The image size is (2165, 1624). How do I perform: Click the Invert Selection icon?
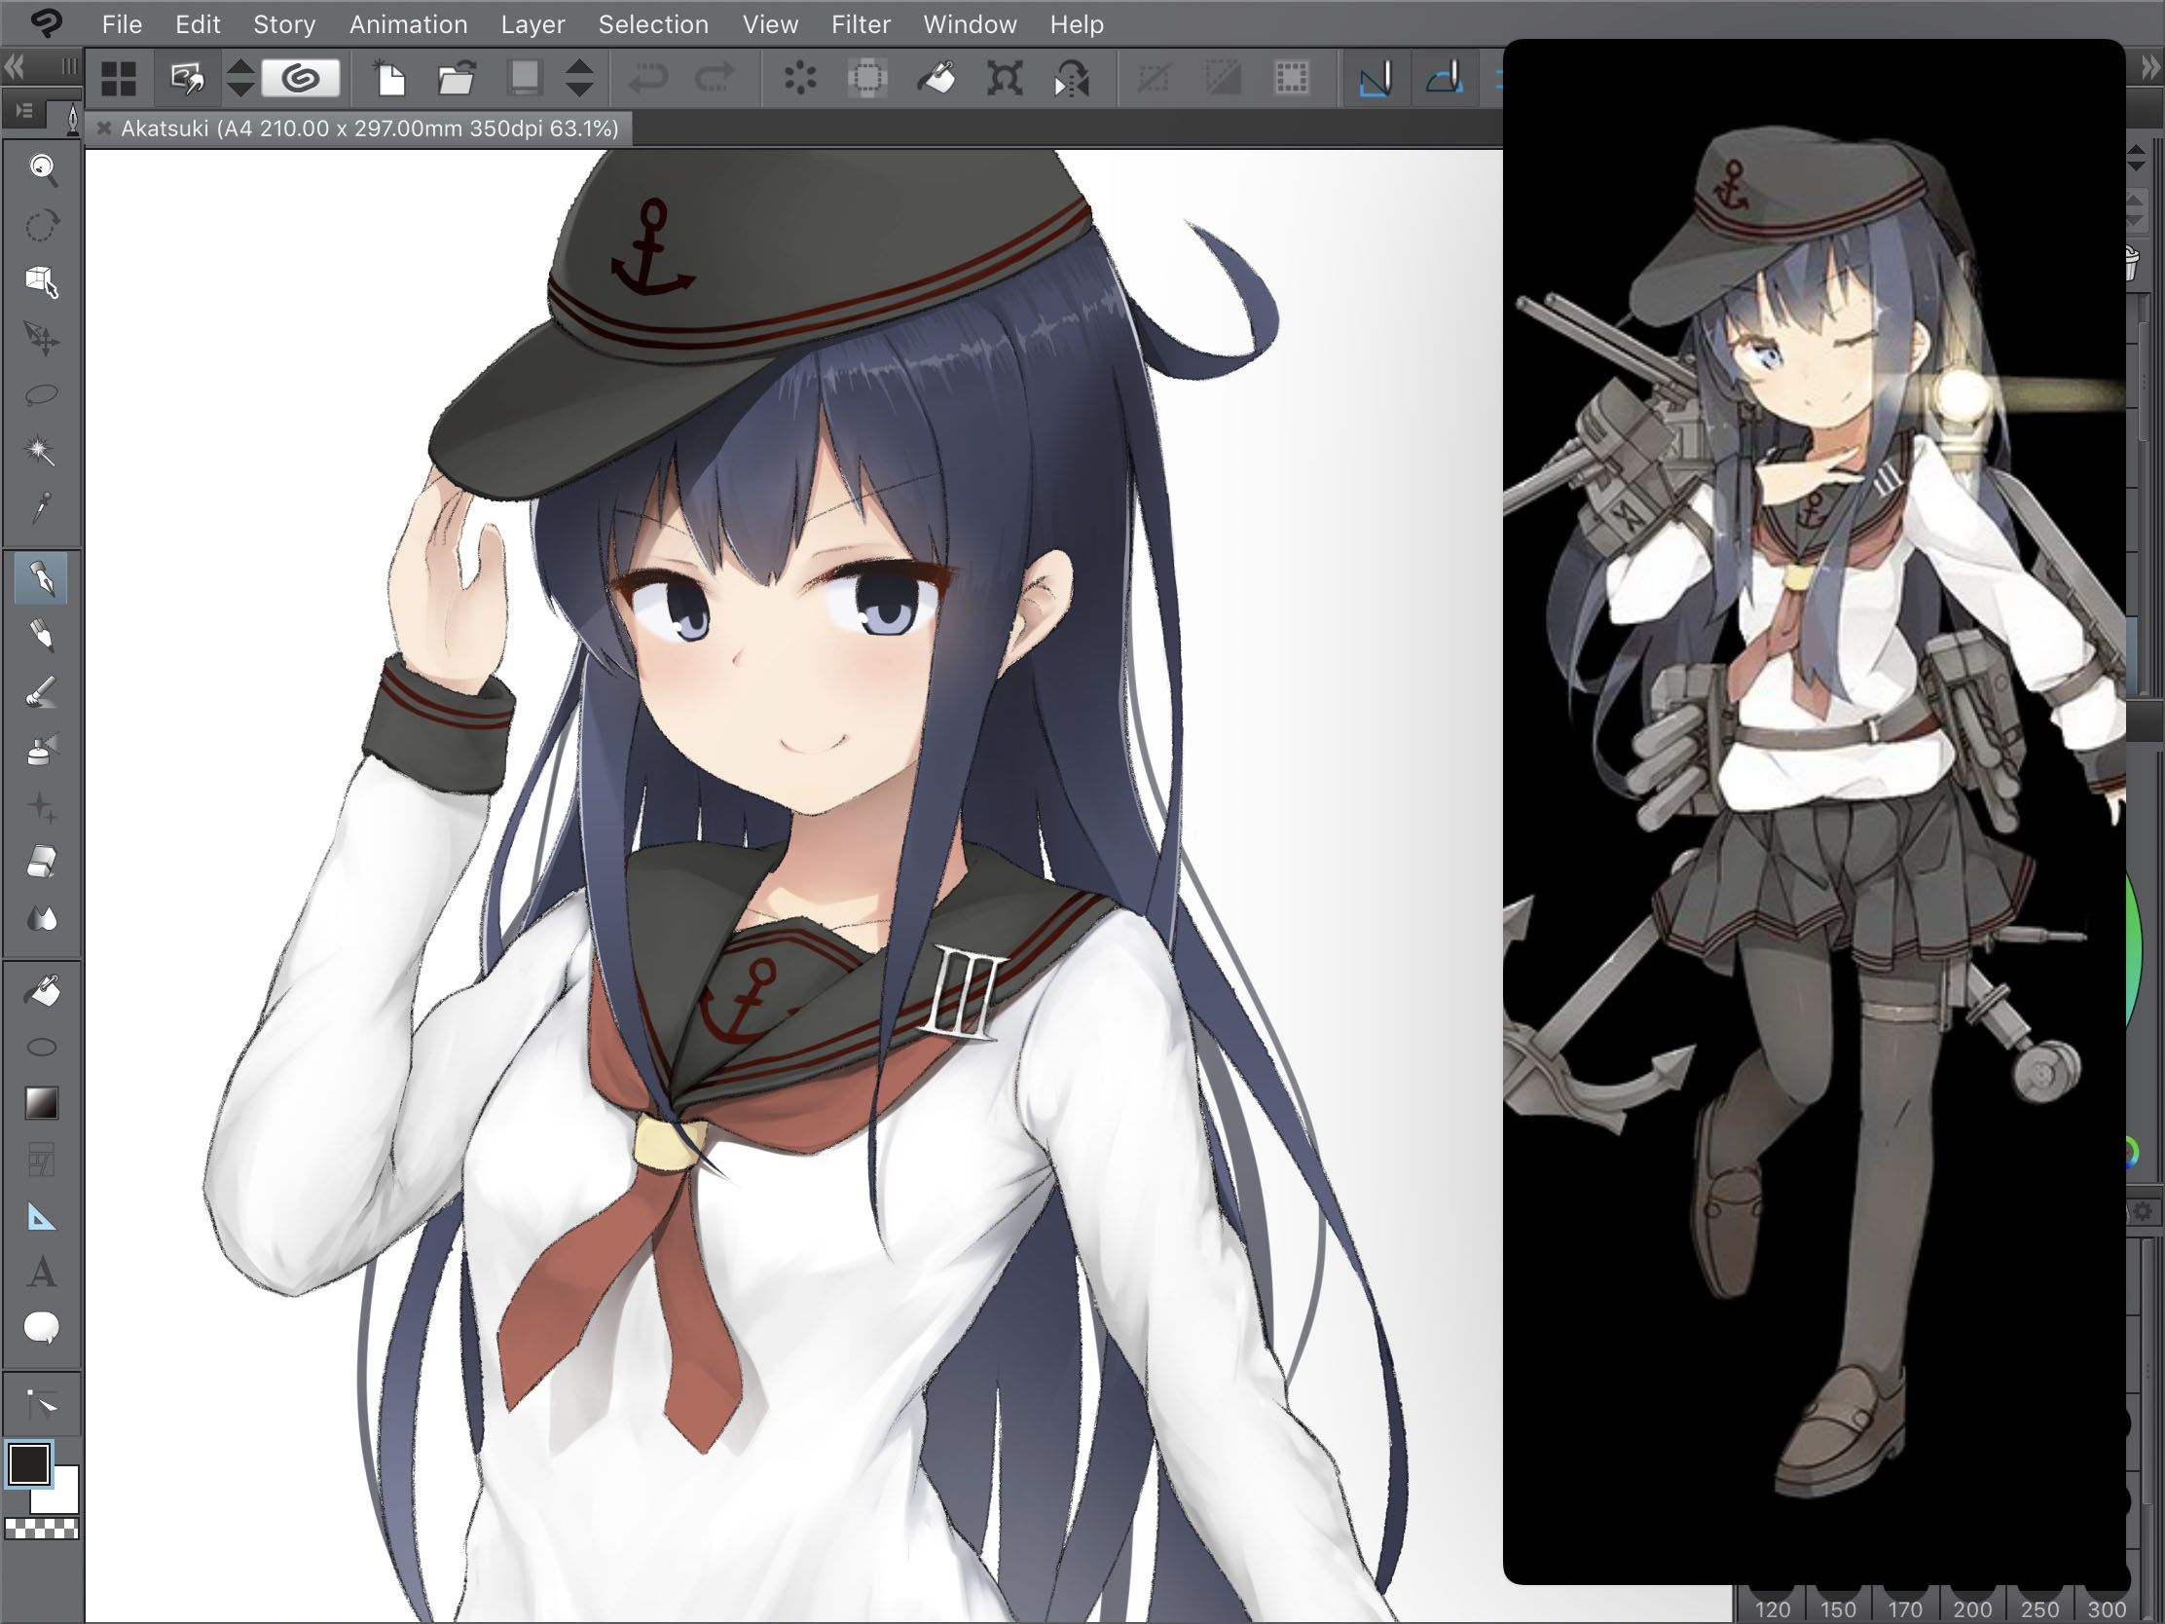click(x=1223, y=78)
